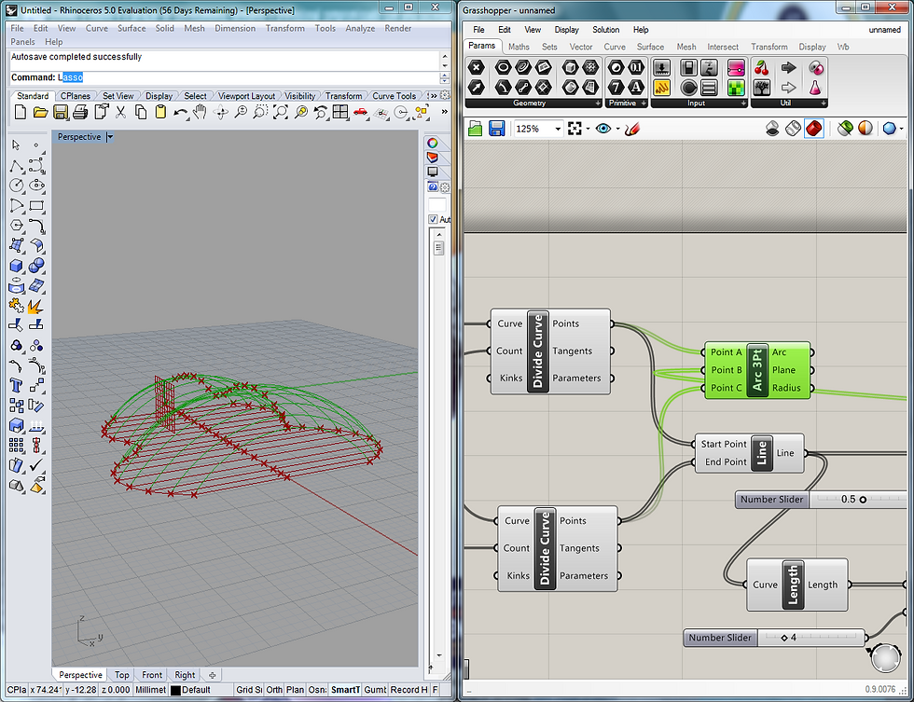Toggle Osnap in Rhino status bar
The width and height of the screenshot is (914, 702).
point(318,690)
